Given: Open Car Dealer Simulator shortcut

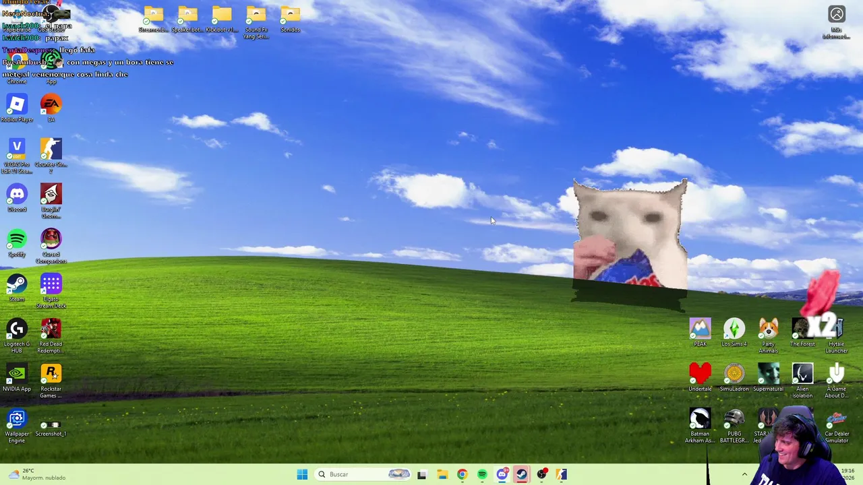Looking at the screenshot, I should pos(836,426).
